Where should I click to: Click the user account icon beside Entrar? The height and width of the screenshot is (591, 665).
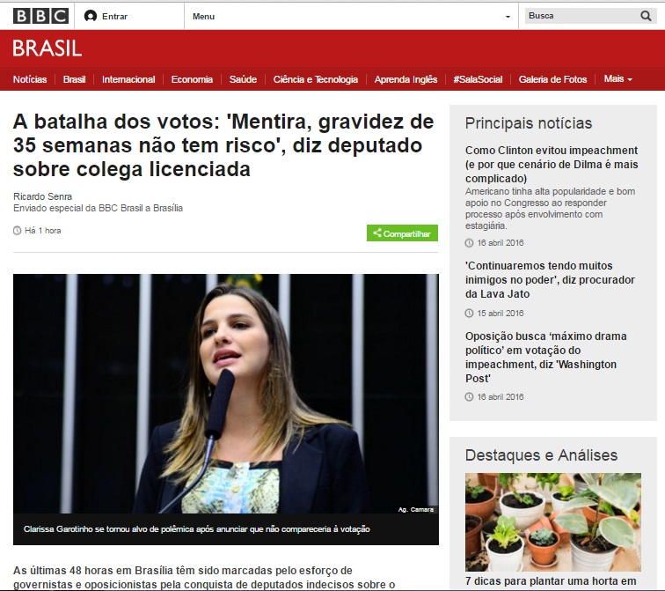click(91, 16)
